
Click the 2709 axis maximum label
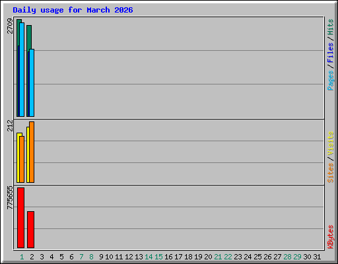click(x=10, y=26)
